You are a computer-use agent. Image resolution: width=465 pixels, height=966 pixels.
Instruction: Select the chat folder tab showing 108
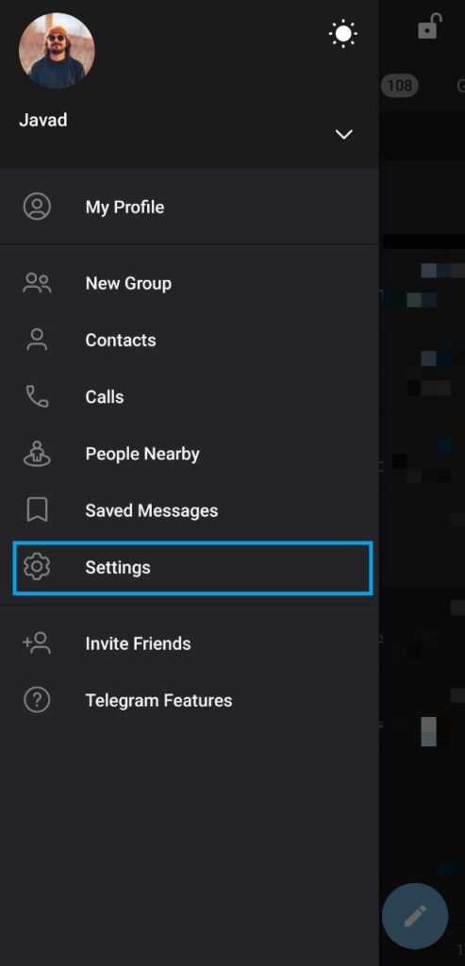(x=399, y=85)
